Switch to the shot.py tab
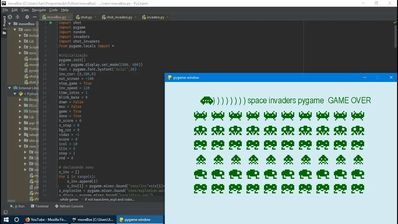Image resolution: width=398 pixels, height=224 pixels. pos(86,17)
